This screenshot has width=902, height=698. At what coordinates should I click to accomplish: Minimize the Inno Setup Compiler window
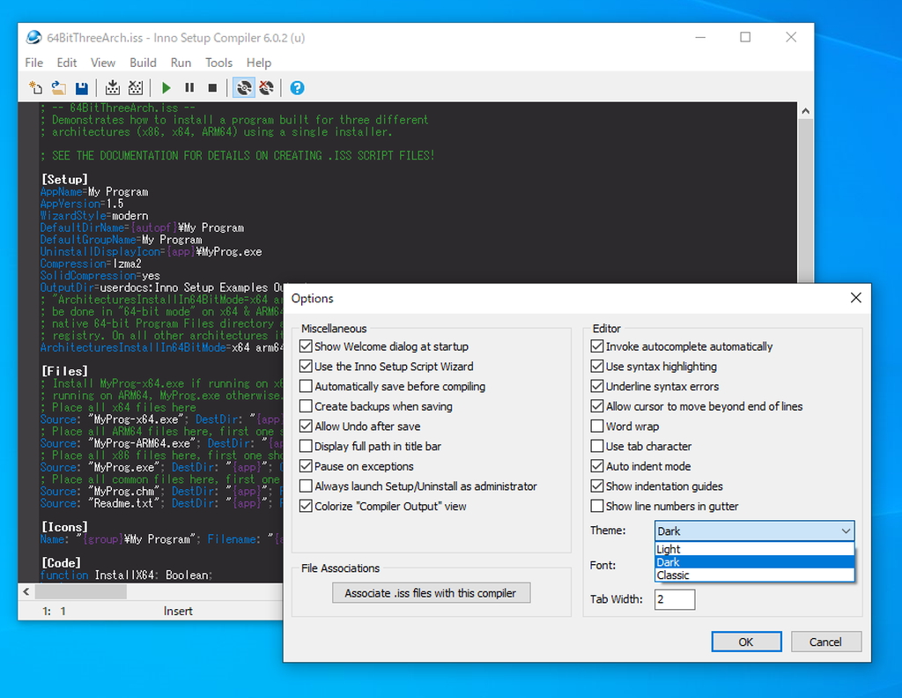click(x=700, y=37)
